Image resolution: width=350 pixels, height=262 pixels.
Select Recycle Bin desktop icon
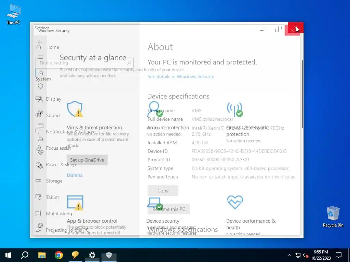click(333, 217)
